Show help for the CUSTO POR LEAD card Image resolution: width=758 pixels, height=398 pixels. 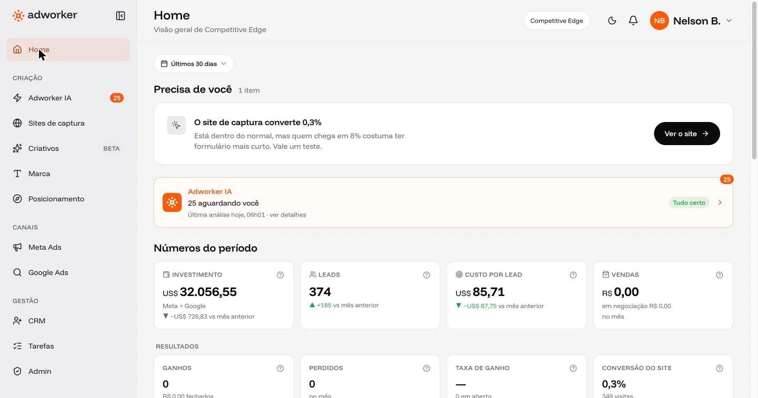tap(573, 275)
